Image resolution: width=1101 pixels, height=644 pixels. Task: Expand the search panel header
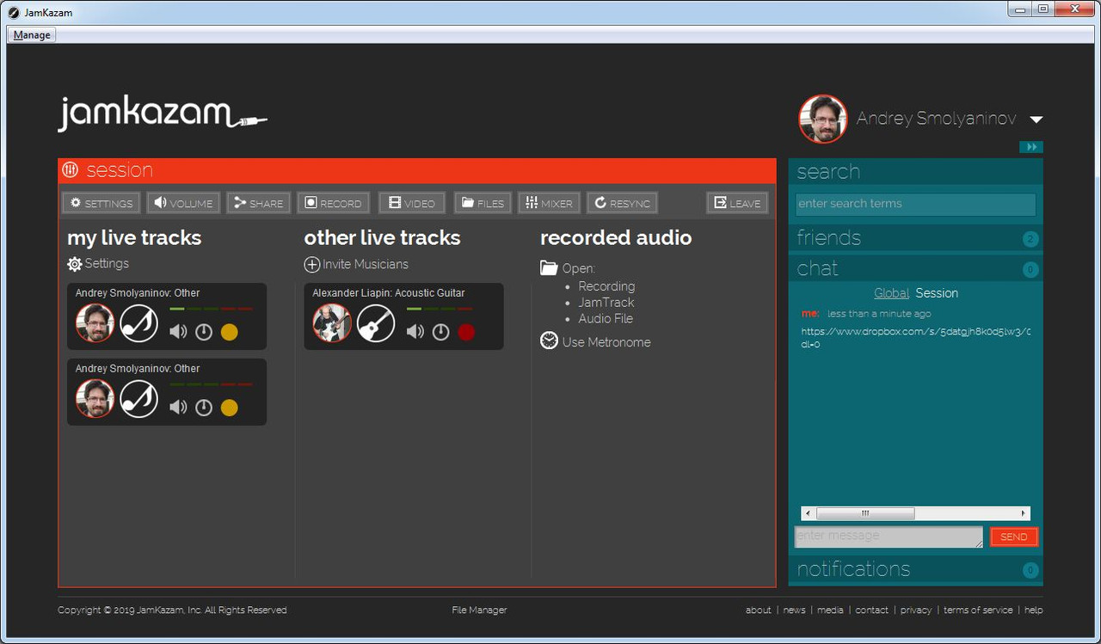click(x=916, y=172)
